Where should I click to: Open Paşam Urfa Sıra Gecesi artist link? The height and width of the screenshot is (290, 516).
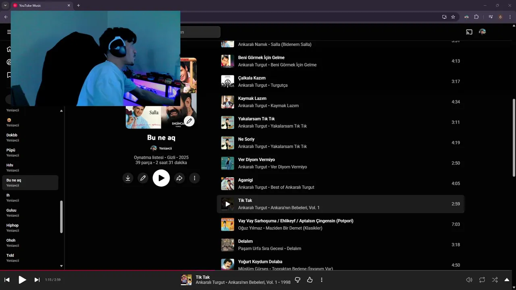click(260, 249)
